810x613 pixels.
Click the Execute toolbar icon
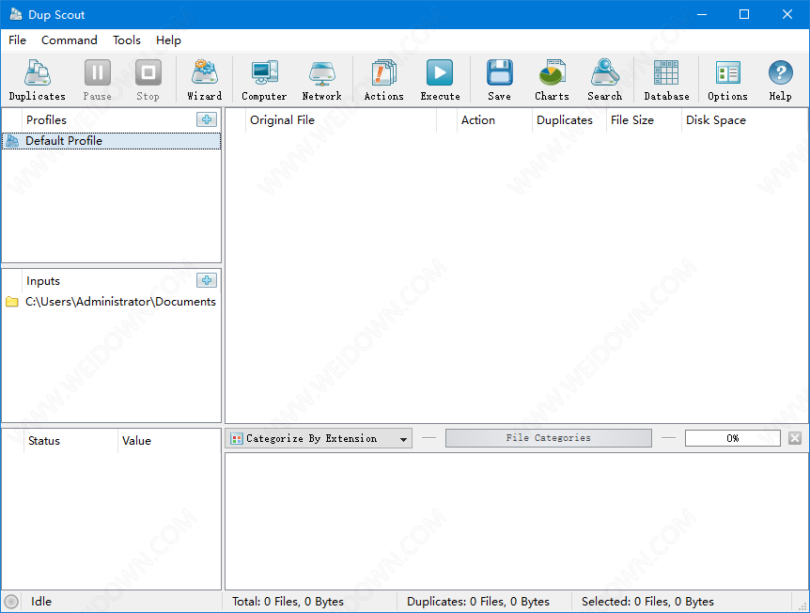point(440,80)
